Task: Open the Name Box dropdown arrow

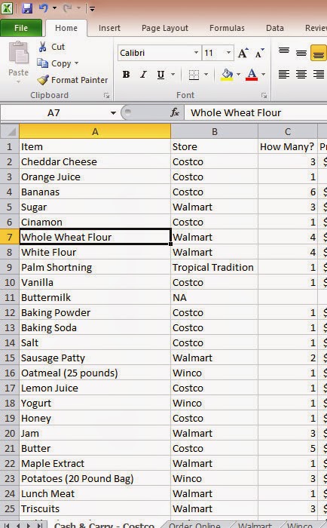Action: [113, 113]
